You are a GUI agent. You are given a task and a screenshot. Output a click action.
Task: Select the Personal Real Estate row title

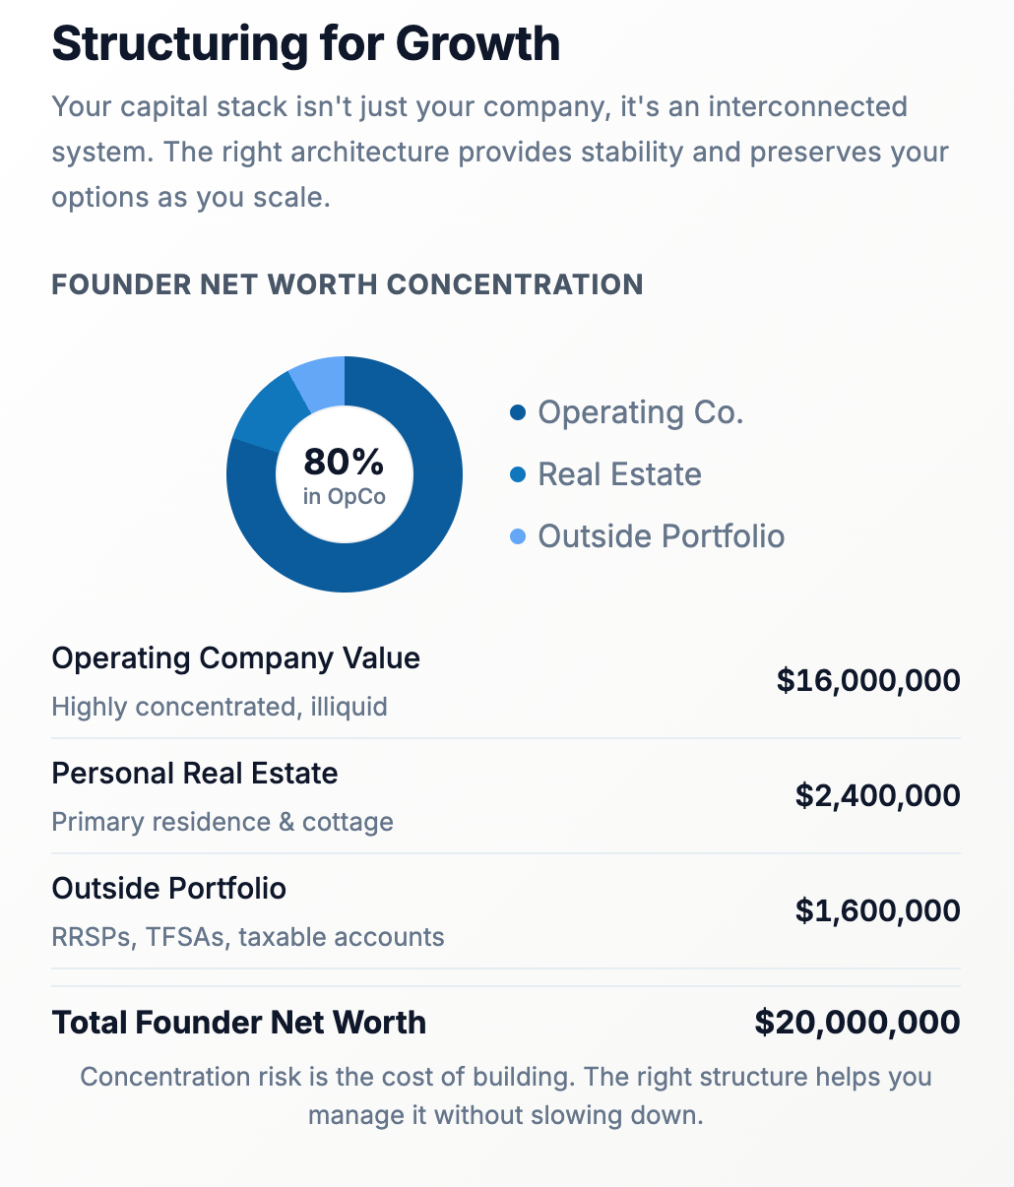[194, 774]
